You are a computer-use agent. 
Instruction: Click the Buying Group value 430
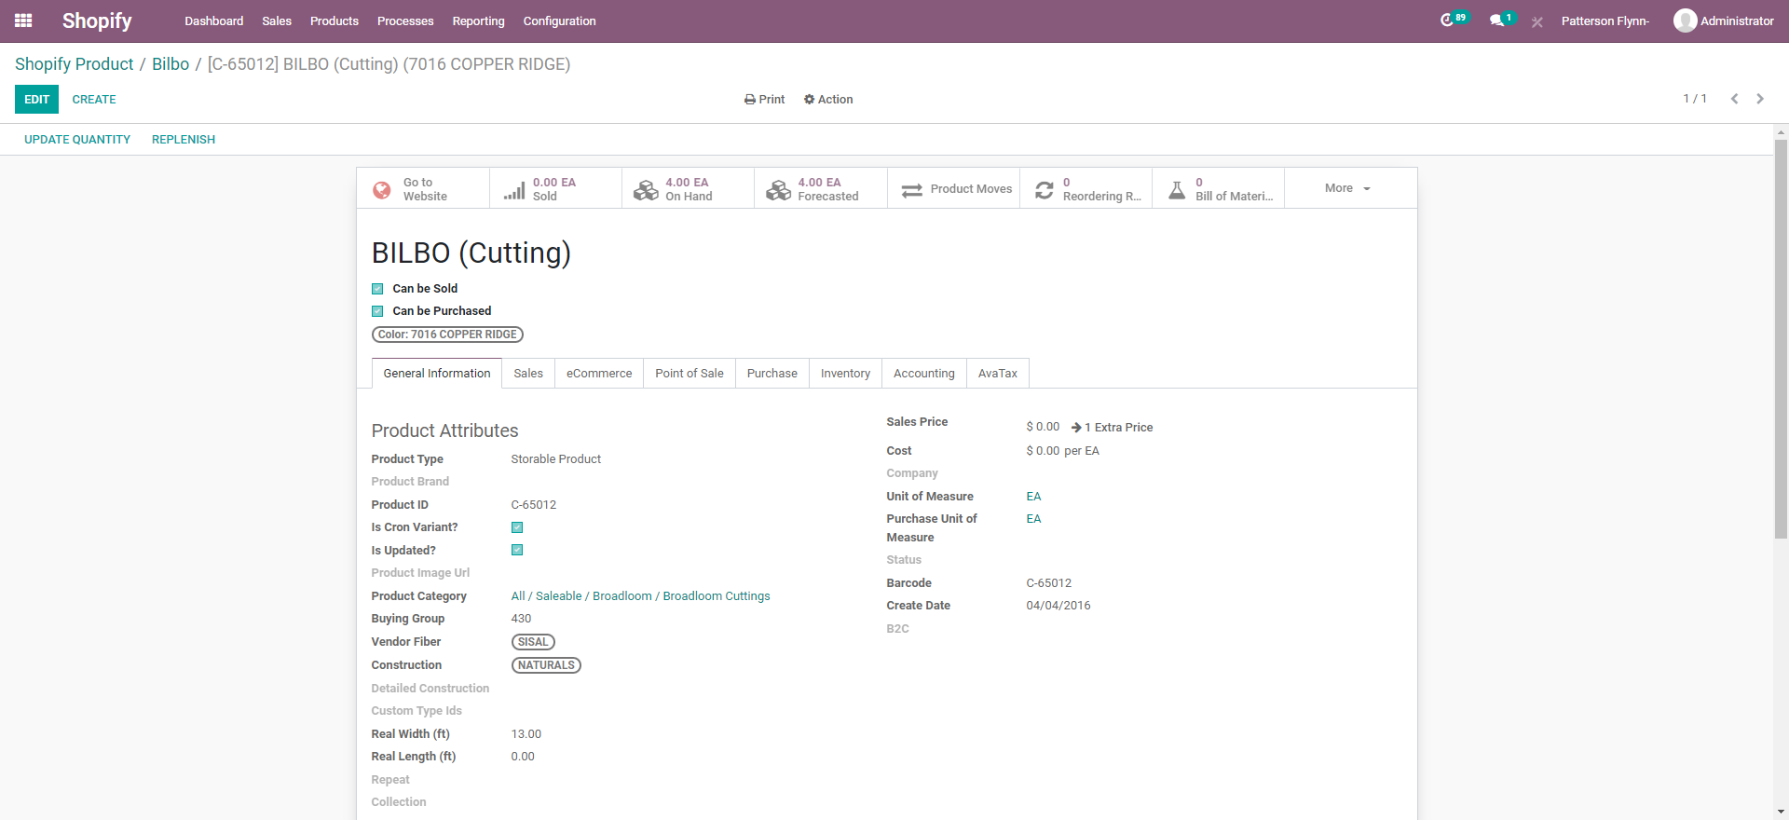pos(522,619)
